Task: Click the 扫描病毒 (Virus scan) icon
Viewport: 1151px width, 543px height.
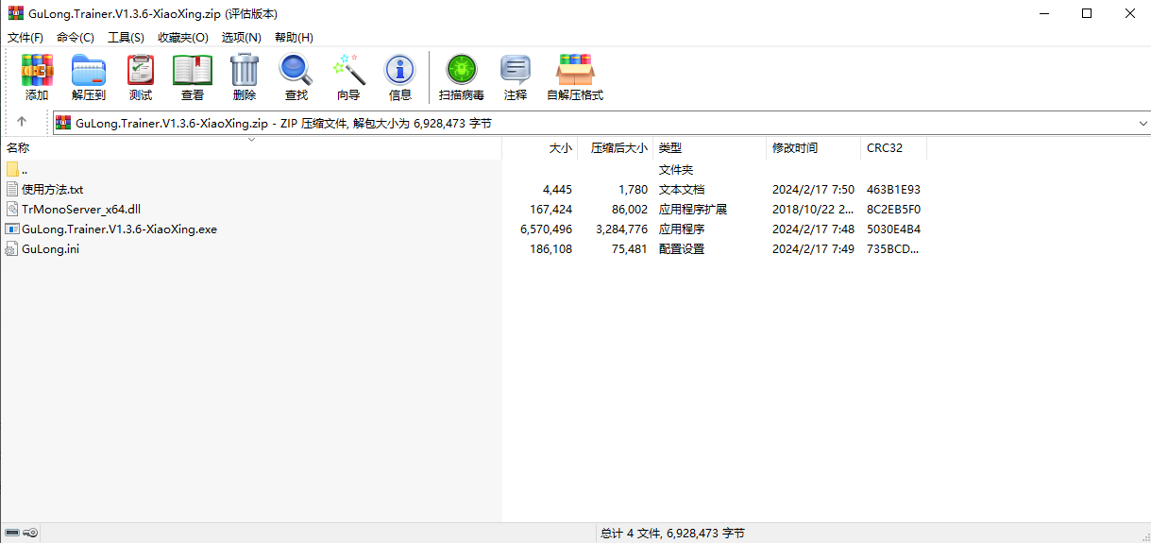Action: point(462,70)
